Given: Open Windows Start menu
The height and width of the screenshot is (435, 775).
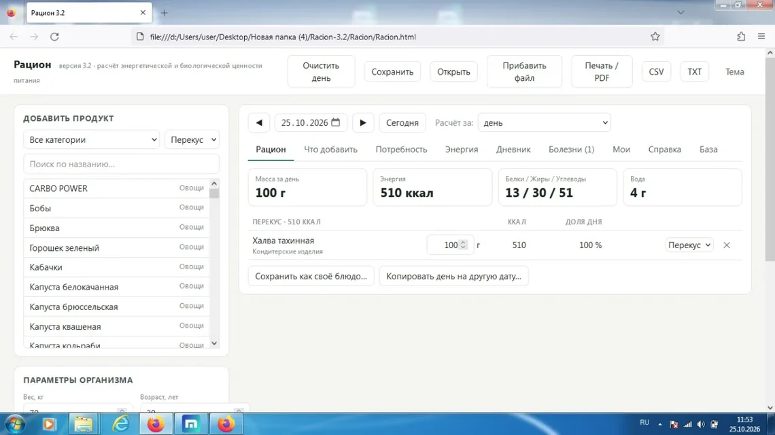Looking at the screenshot, I should tap(15, 424).
